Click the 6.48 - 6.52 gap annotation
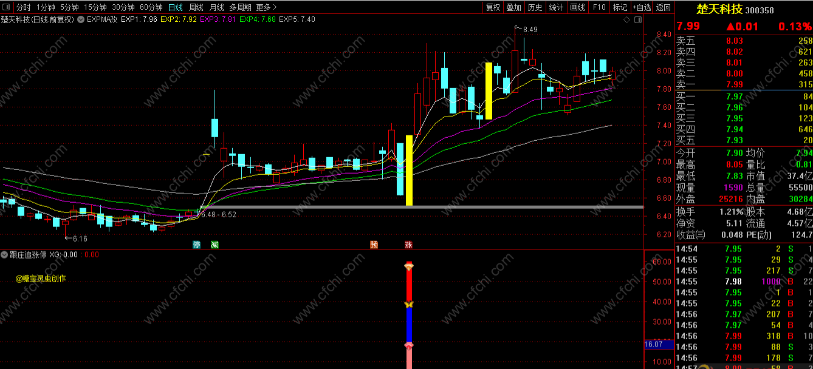 (x=219, y=215)
